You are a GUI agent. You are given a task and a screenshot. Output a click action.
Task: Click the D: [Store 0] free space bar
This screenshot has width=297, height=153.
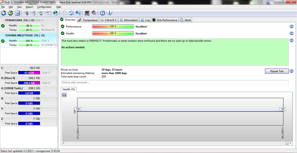point(29,83)
